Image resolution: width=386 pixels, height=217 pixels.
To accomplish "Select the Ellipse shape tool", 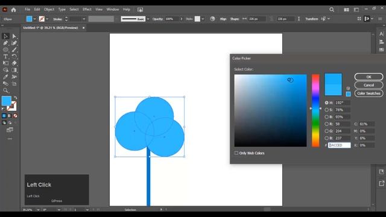I will [x=5, y=49].
